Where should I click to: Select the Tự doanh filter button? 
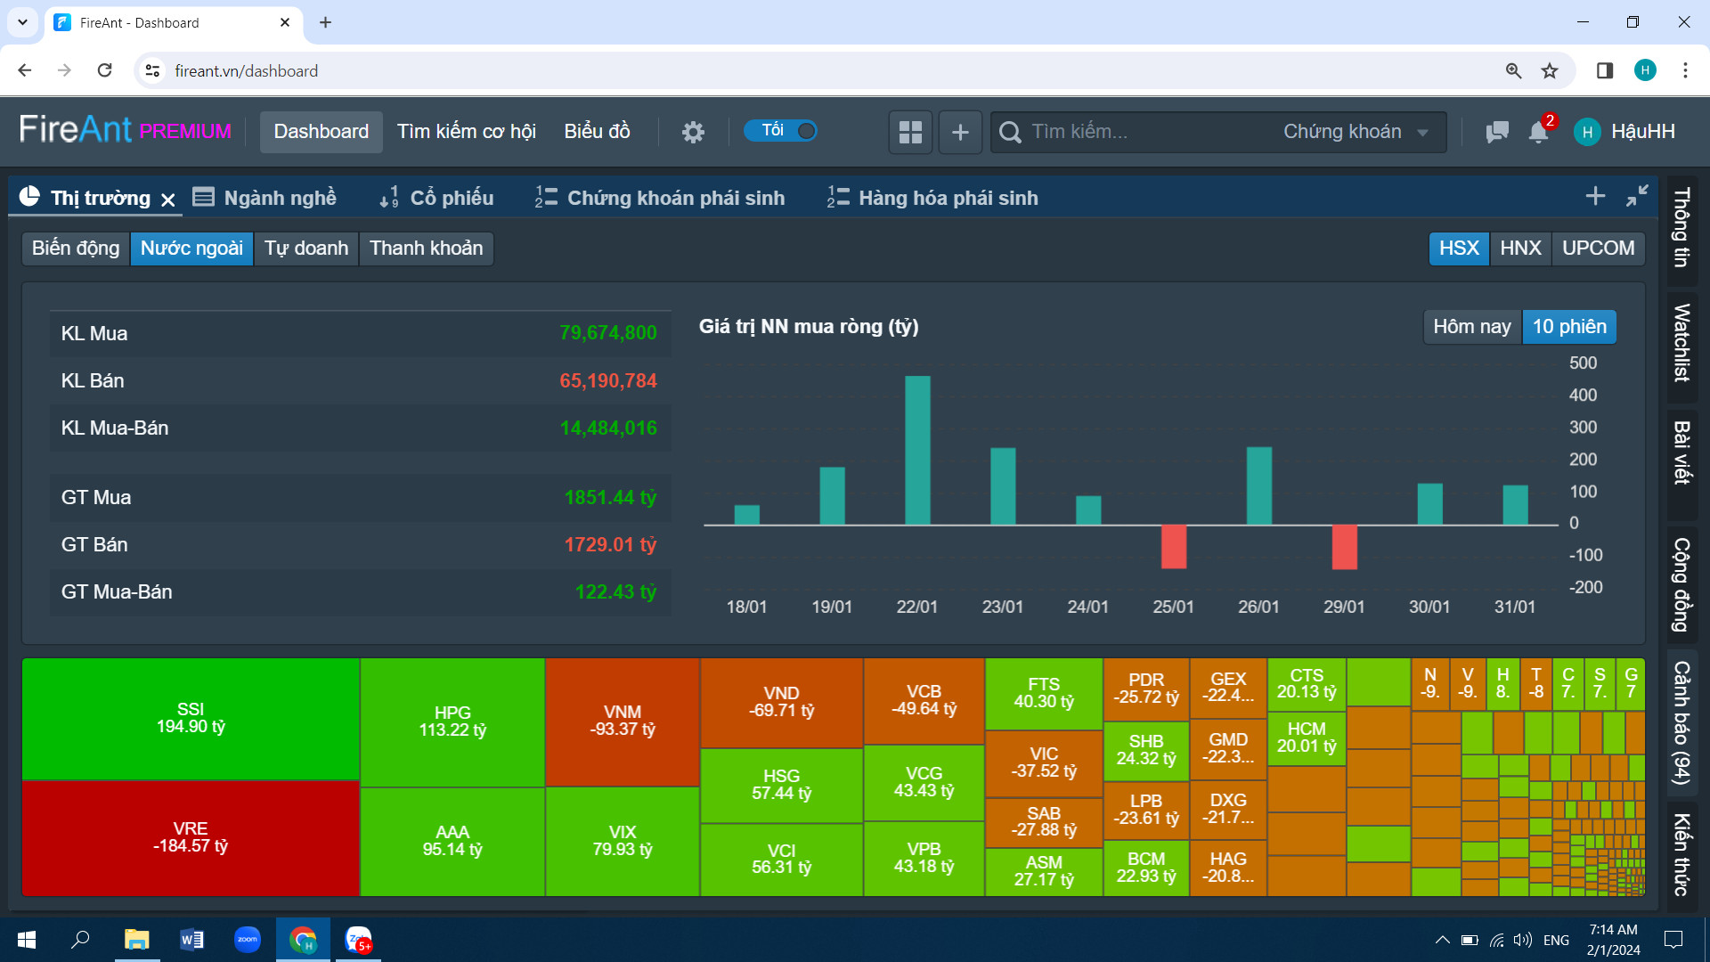click(305, 249)
